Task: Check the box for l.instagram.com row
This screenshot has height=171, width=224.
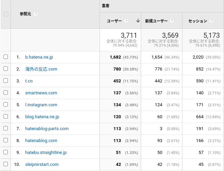Action: tap(5, 105)
